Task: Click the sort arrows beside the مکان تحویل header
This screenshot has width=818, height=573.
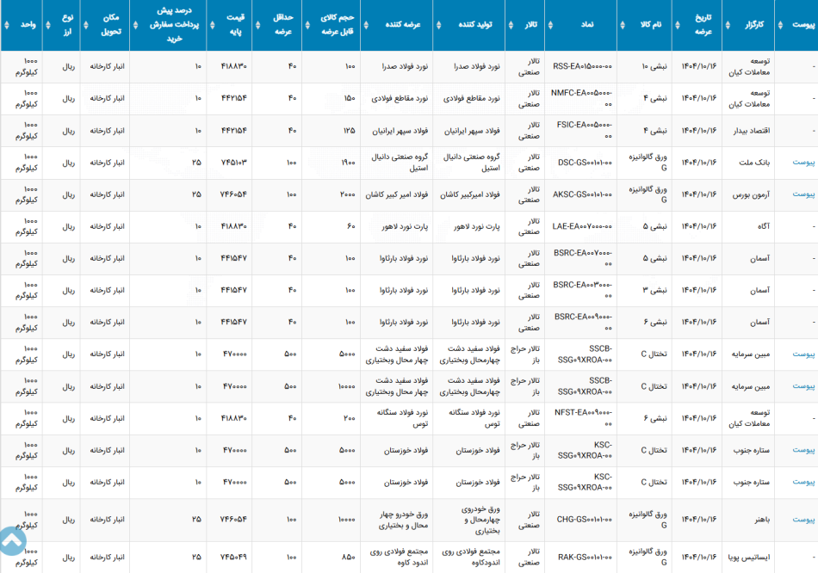Action: [x=86, y=25]
